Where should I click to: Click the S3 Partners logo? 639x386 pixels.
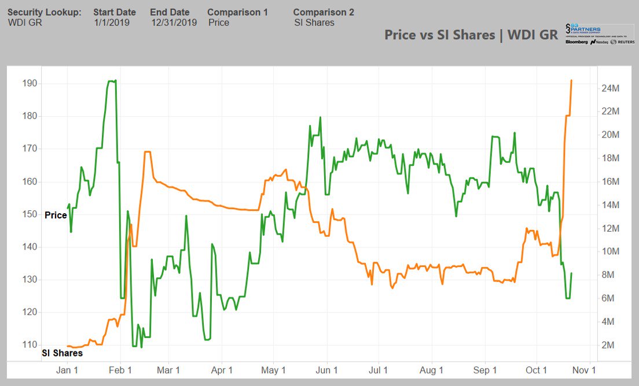[583, 30]
